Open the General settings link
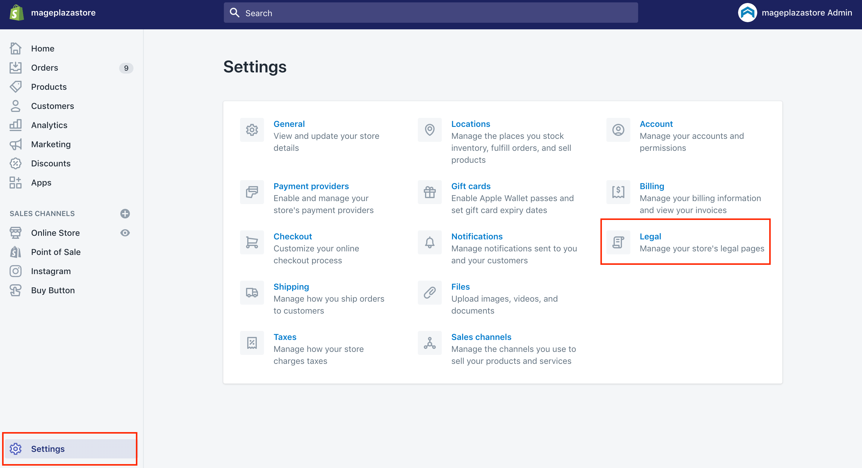This screenshot has width=862, height=468. [x=289, y=124]
